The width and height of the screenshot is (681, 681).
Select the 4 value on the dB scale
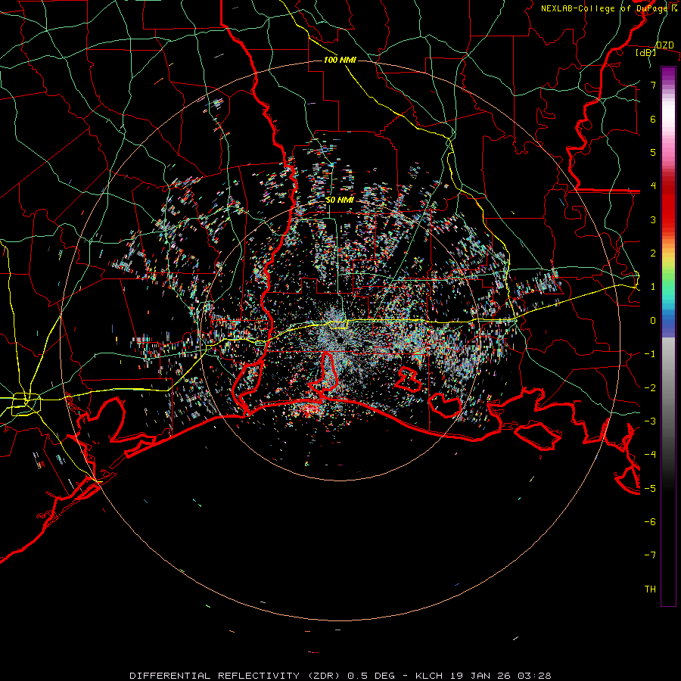coord(653,186)
